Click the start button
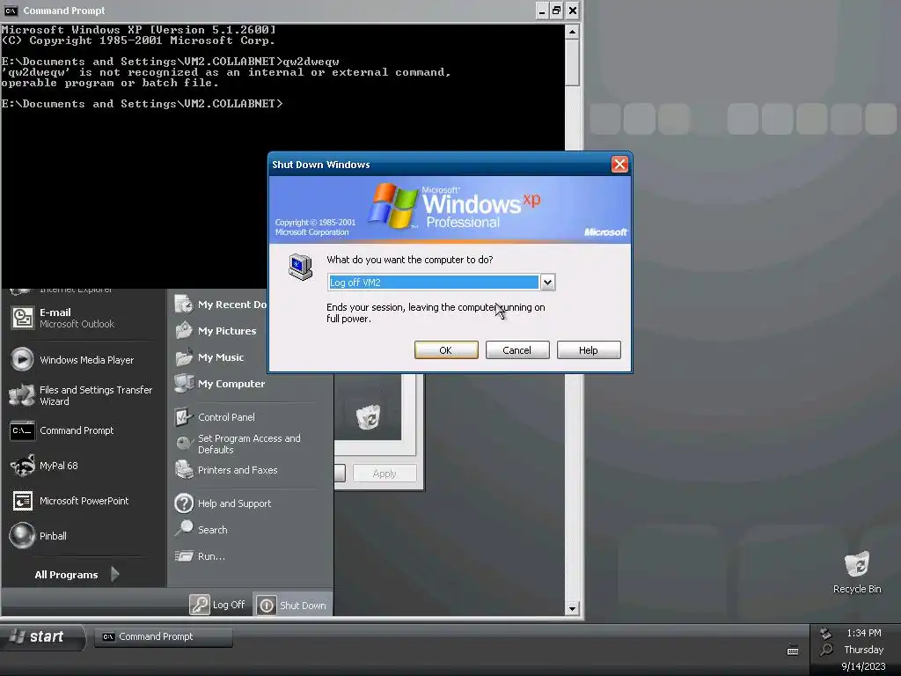Screen dimensions: 901x676 point(42,637)
